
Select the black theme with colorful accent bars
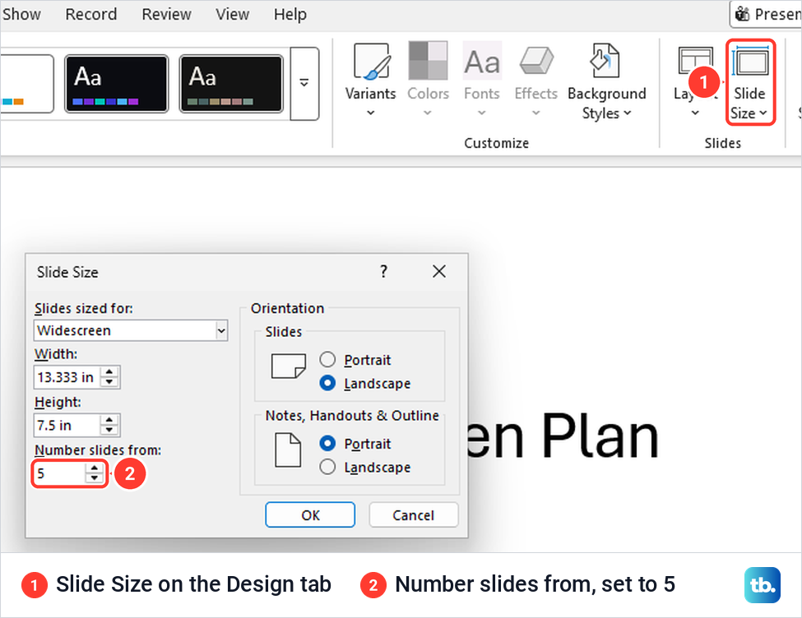(x=117, y=84)
